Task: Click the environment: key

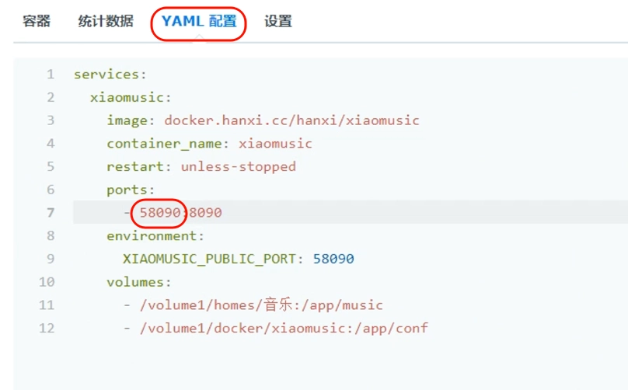Action: pyautogui.click(x=155, y=236)
